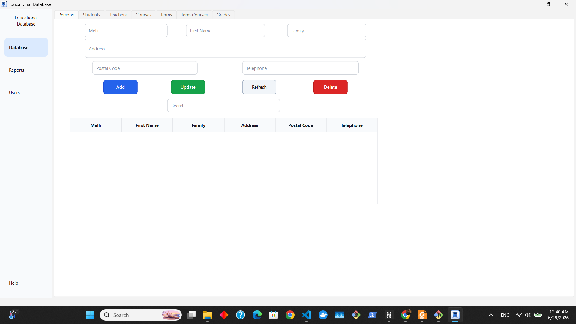Viewport: 576px width, 324px height.
Task: Open the Chrome profile icon with avatar badge
Action: 406,315
